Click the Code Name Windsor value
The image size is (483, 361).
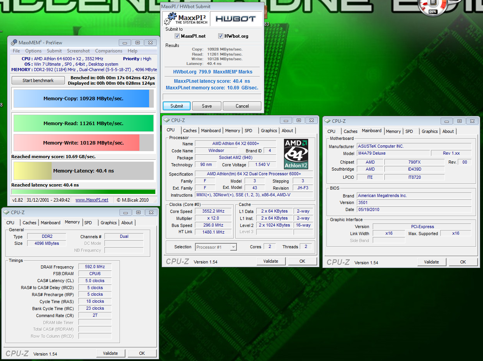pyautogui.click(x=216, y=150)
